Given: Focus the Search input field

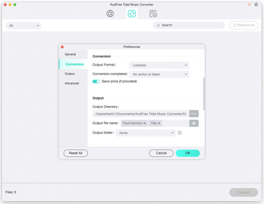Looking at the screenshot, I should click(189, 25).
